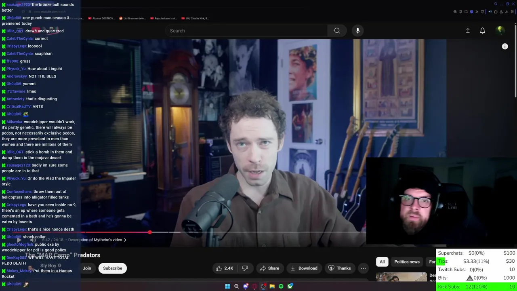The image size is (517, 291).
Task: Click the Sly Boy channel name
Action: pyautogui.click(x=48, y=266)
